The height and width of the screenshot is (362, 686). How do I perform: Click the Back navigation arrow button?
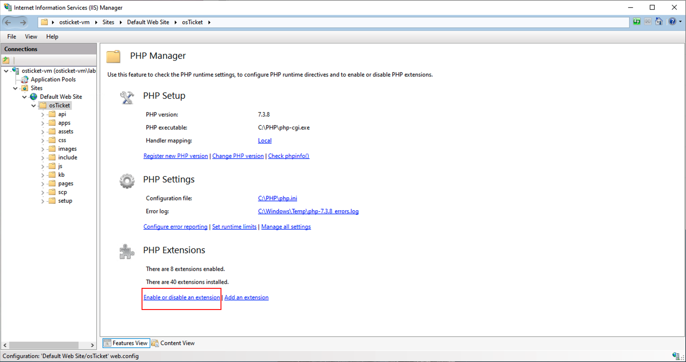click(x=8, y=22)
